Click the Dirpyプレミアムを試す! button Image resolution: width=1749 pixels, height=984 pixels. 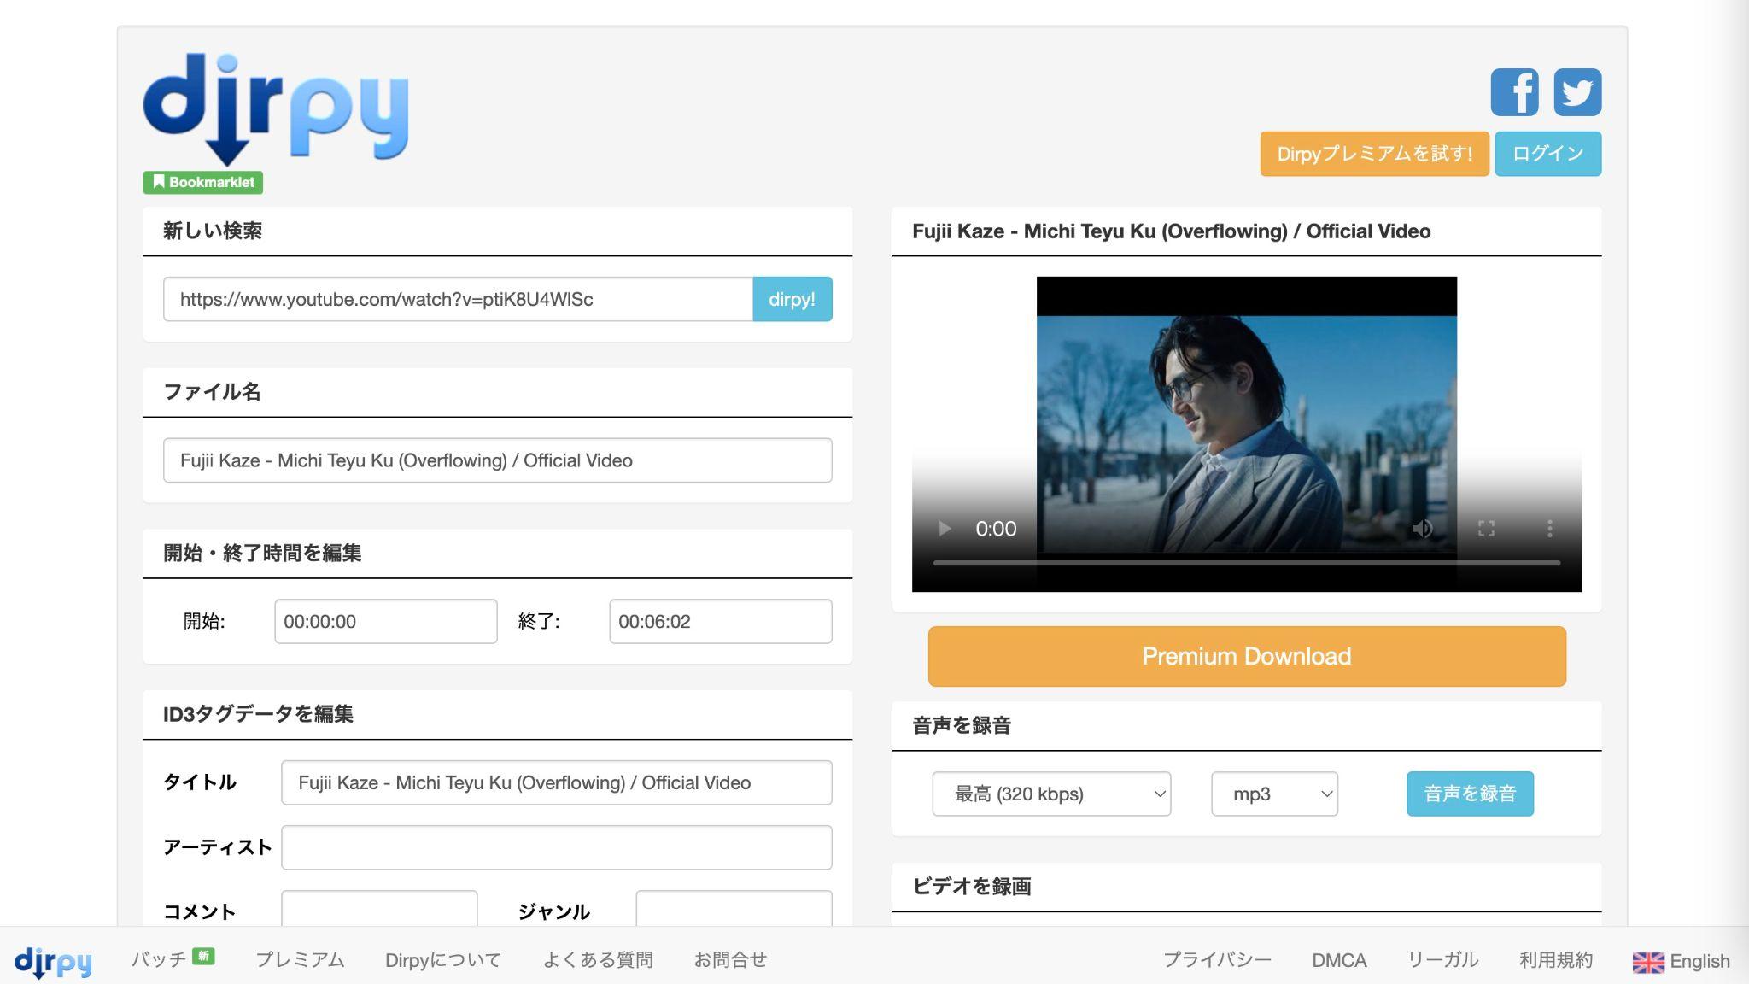1374,154
